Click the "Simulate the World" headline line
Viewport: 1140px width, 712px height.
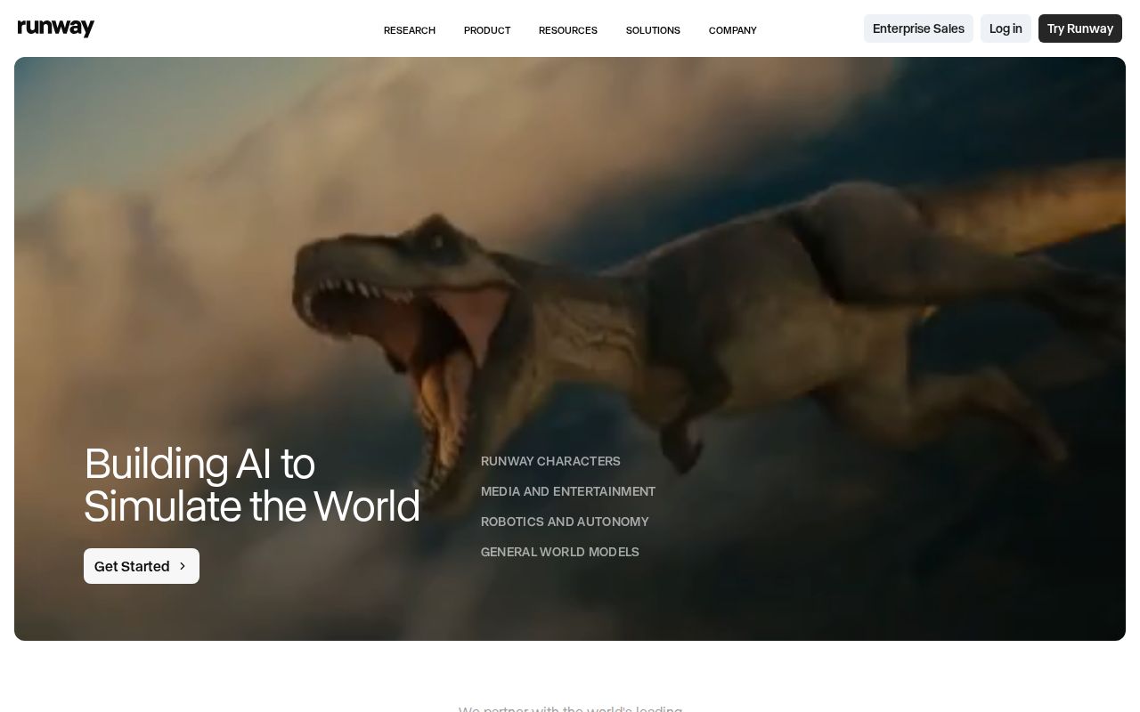click(x=251, y=506)
